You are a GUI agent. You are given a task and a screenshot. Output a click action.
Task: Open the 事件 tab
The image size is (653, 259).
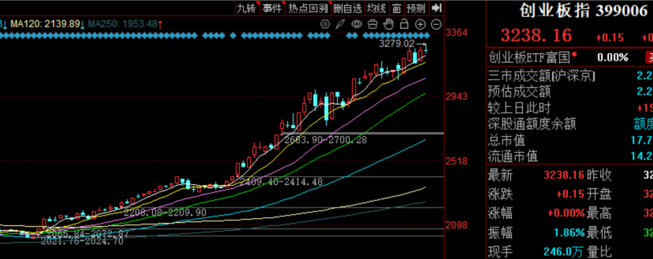[272, 8]
